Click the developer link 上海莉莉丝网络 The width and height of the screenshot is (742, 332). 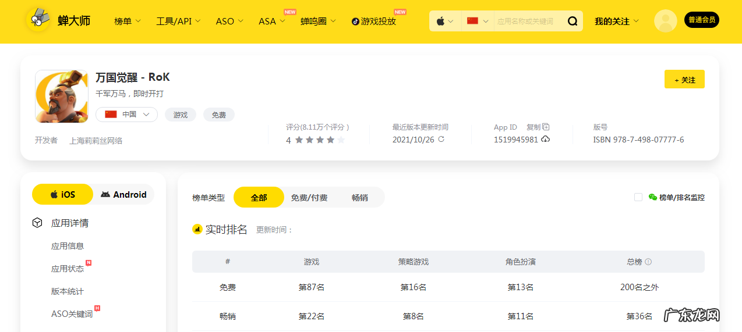click(x=96, y=140)
